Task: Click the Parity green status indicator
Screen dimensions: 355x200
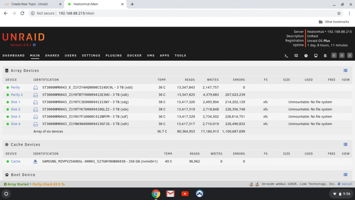Action: pyautogui.click(x=8, y=87)
